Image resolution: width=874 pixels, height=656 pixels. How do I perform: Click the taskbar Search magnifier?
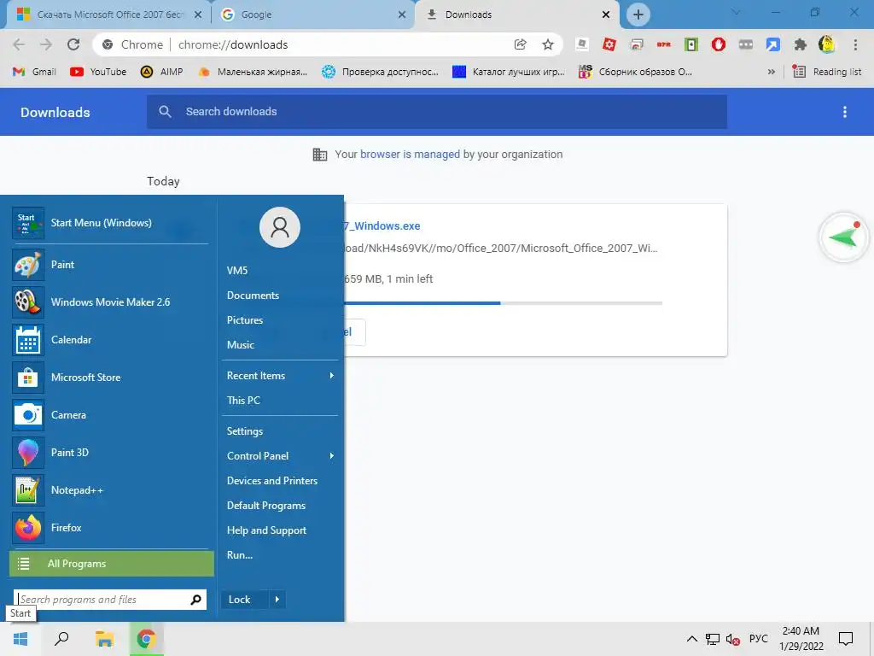pos(61,639)
